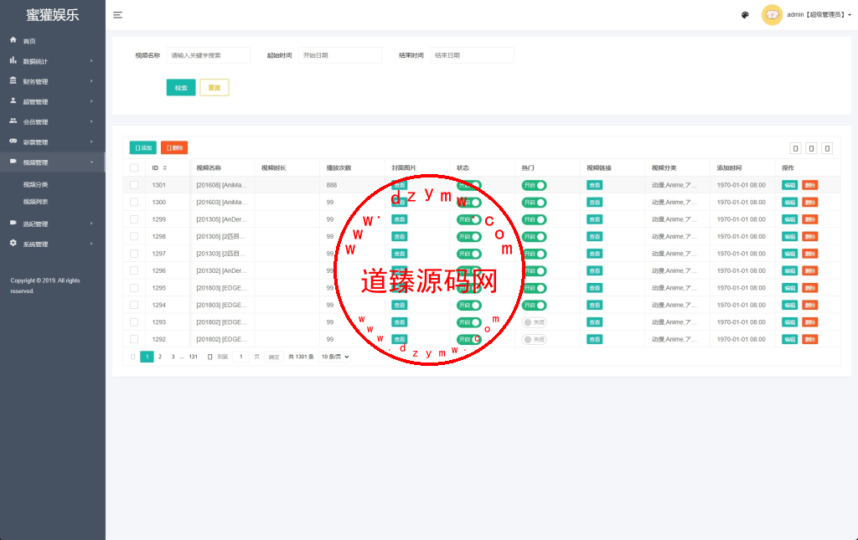
Task: Collapse the 视频管理 menu arrow
Action: tap(91, 162)
